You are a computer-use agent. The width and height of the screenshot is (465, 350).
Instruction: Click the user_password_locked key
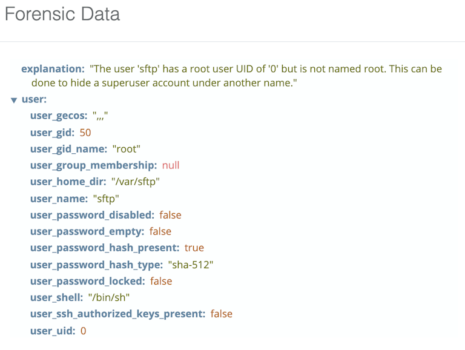pyautogui.click(x=87, y=281)
